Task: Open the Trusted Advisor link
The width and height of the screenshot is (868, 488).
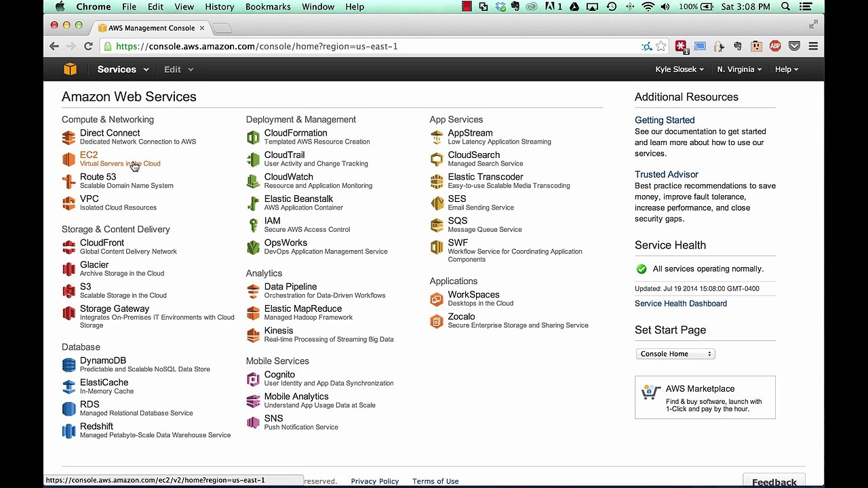Action: 667,174
